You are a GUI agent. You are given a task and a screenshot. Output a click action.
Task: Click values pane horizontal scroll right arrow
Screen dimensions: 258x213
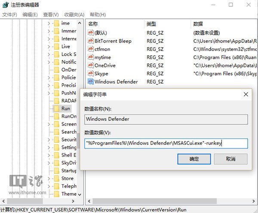click(x=254, y=201)
